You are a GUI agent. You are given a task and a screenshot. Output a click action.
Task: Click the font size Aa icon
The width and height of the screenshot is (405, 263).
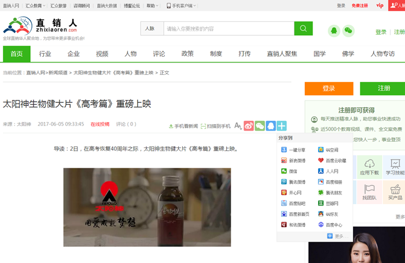coord(238,126)
